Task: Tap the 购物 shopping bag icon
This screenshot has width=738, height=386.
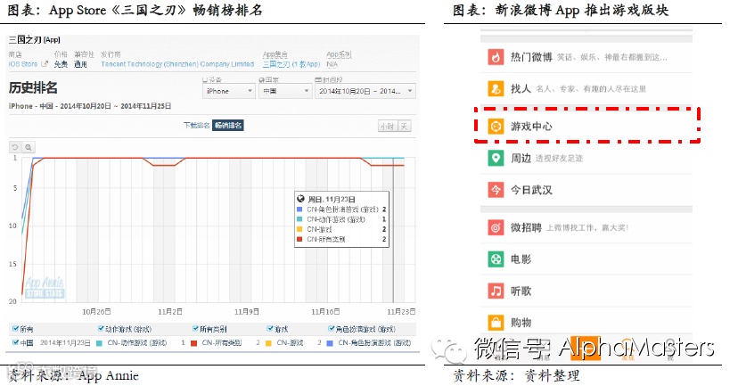Action: pos(496,323)
